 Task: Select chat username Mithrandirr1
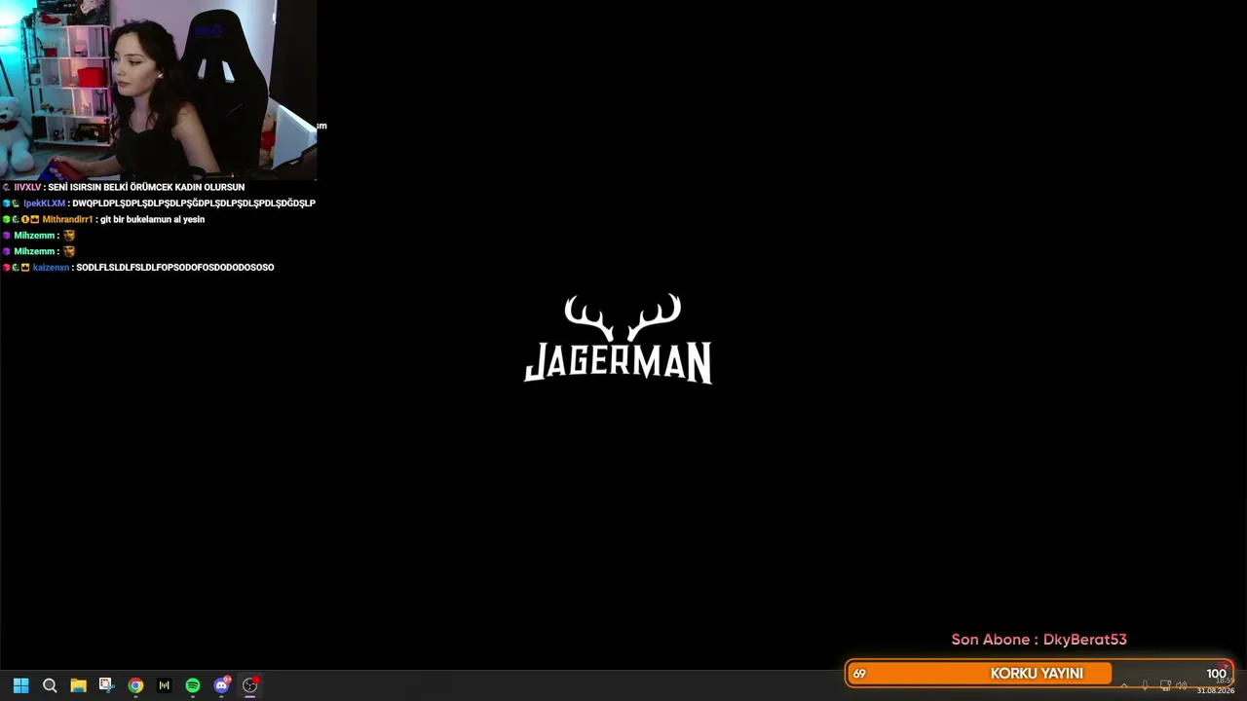point(67,220)
